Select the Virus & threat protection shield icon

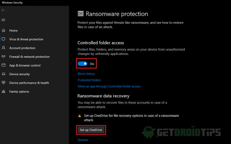tap(4, 39)
